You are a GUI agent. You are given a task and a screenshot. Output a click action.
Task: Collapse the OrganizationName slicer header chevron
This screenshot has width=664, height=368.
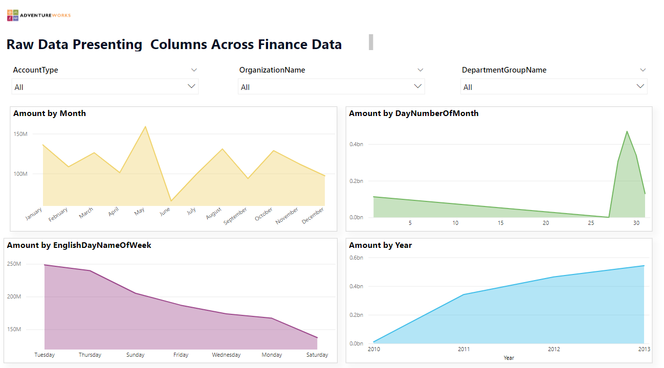(x=420, y=70)
